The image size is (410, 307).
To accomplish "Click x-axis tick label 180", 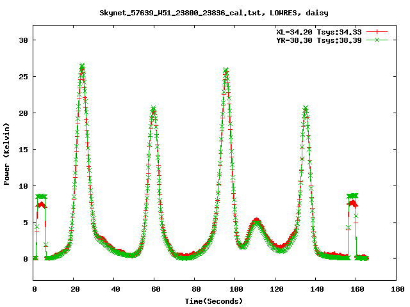I will coord(397,289).
